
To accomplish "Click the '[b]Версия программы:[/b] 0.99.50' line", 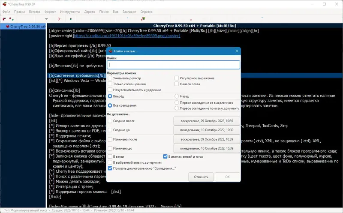I will click(80, 46).
